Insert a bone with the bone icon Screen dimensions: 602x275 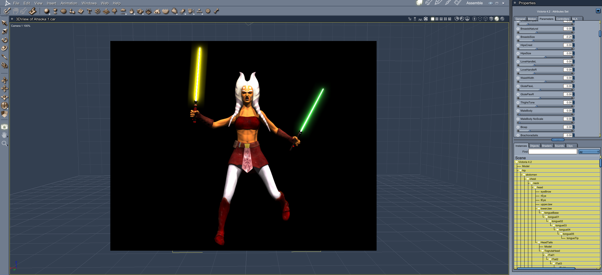tap(216, 11)
